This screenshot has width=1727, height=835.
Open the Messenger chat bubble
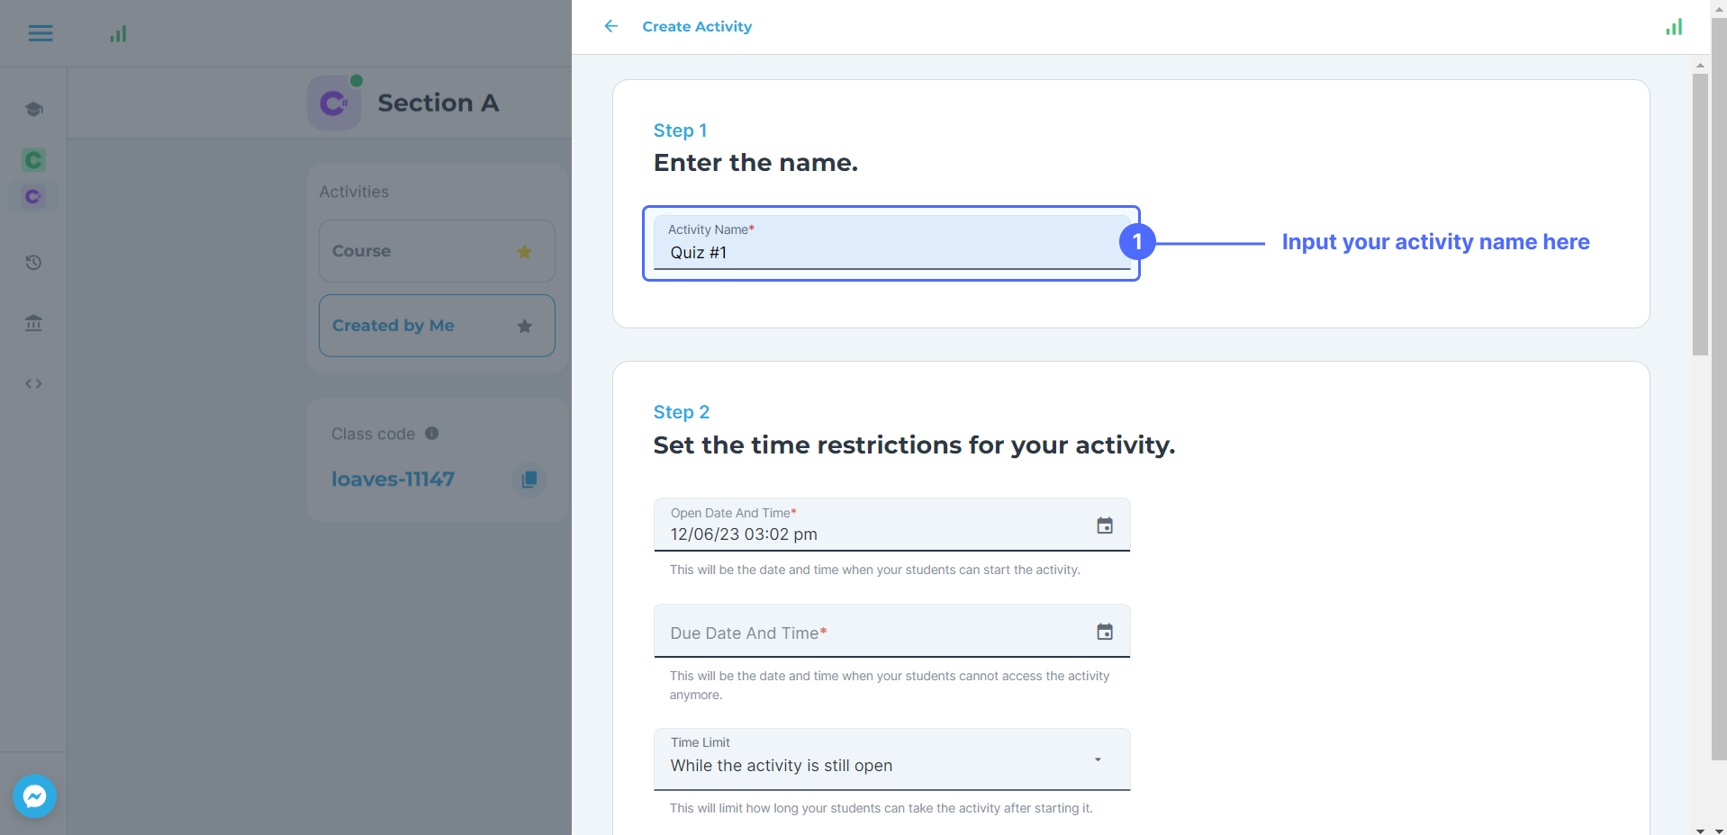[x=35, y=796]
